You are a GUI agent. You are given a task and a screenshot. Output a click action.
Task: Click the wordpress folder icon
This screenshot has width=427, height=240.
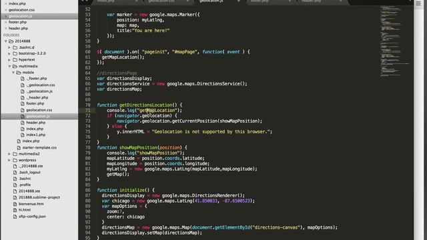15,160
